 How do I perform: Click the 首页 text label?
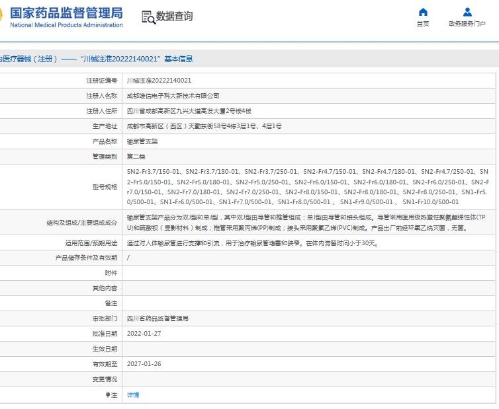click(423, 24)
